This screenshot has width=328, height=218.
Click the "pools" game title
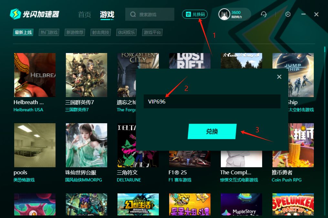[20, 172]
